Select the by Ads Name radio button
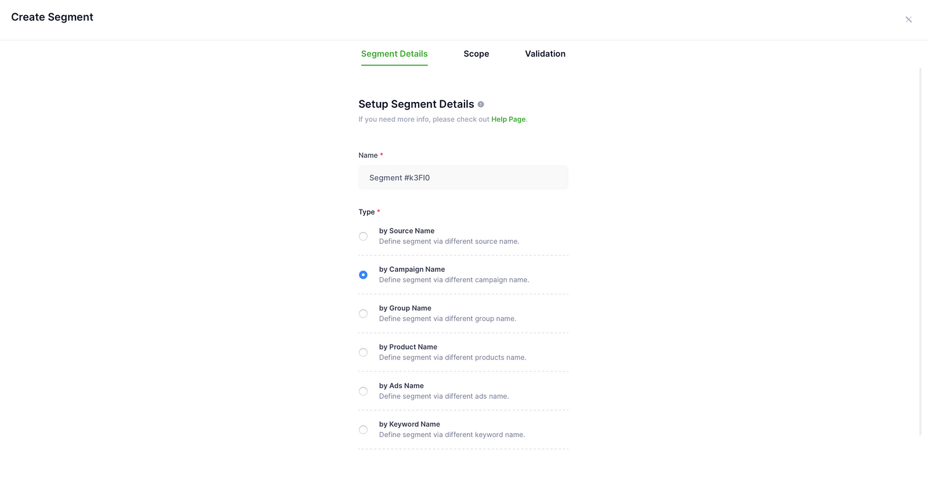This screenshot has height=484, width=928. coord(363,391)
